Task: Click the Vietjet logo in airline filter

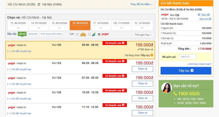Action: click(x=105, y=34)
